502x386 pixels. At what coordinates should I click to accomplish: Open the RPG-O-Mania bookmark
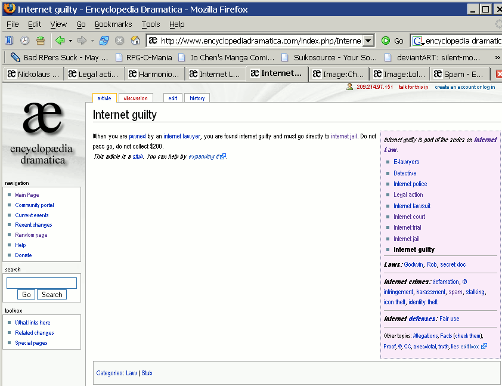144,58
